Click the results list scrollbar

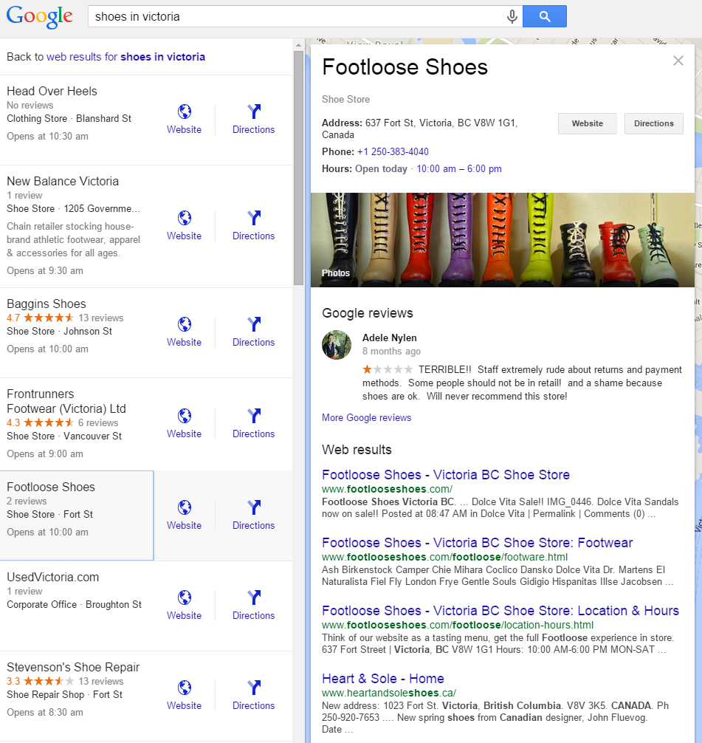(298, 162)
